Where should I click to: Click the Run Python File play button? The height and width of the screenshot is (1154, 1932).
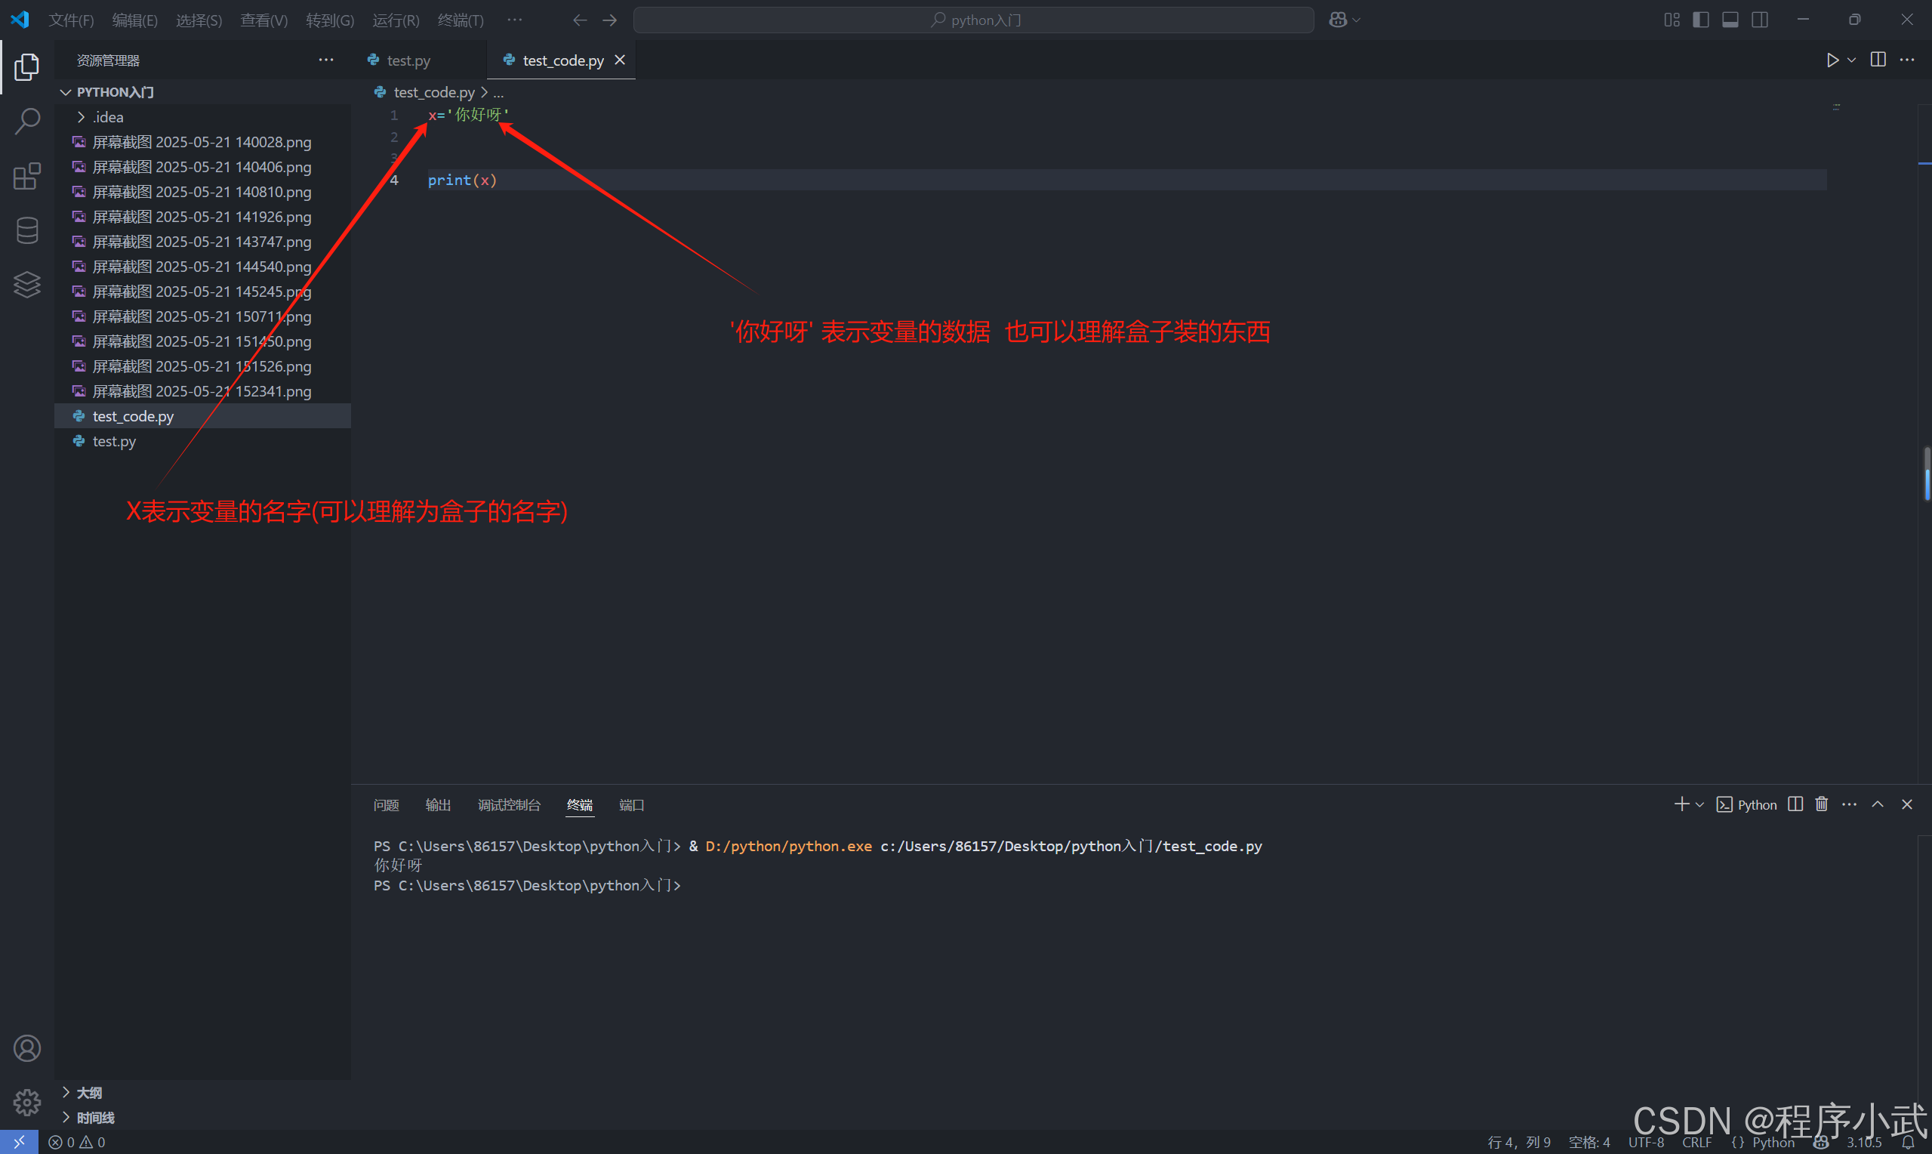coord(1832,60)
